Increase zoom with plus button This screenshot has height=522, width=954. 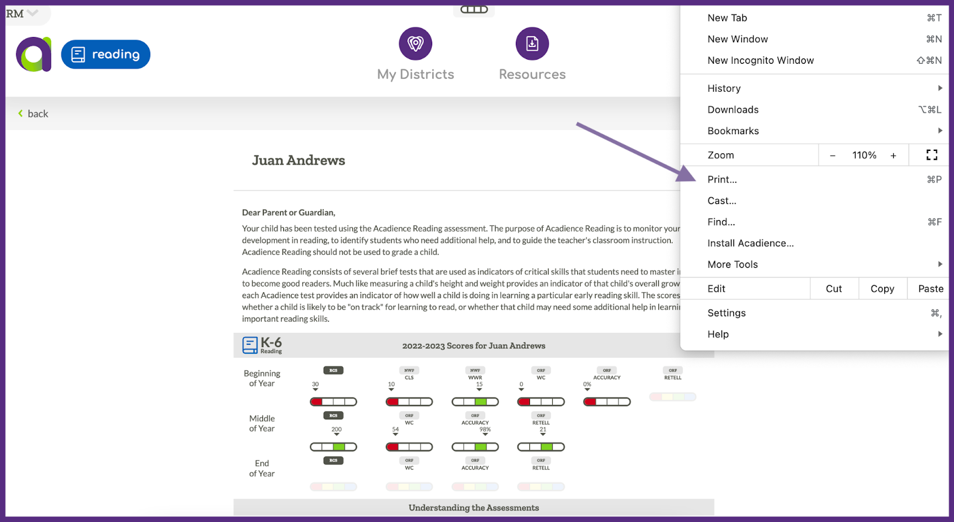coord(893,156)
